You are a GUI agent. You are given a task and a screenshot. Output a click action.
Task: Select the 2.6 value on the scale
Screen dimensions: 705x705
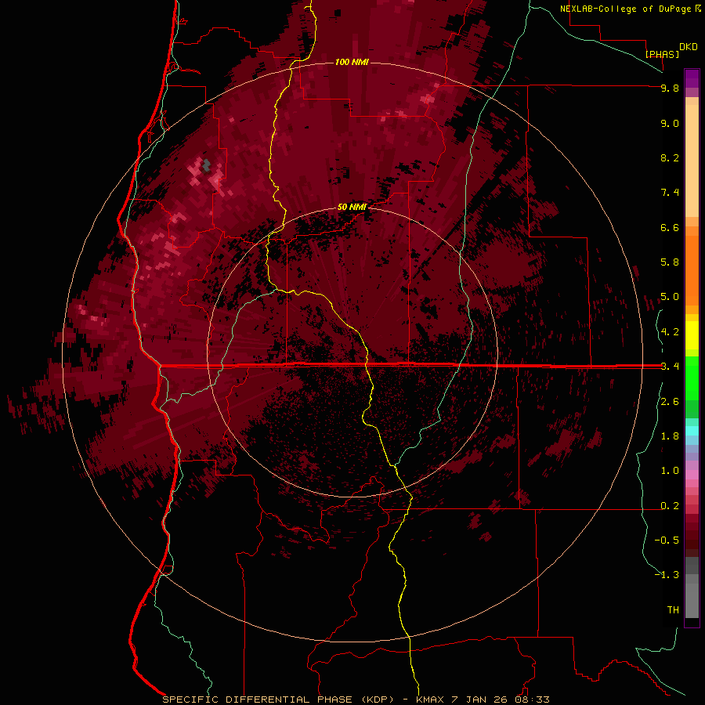pos(670,402)
